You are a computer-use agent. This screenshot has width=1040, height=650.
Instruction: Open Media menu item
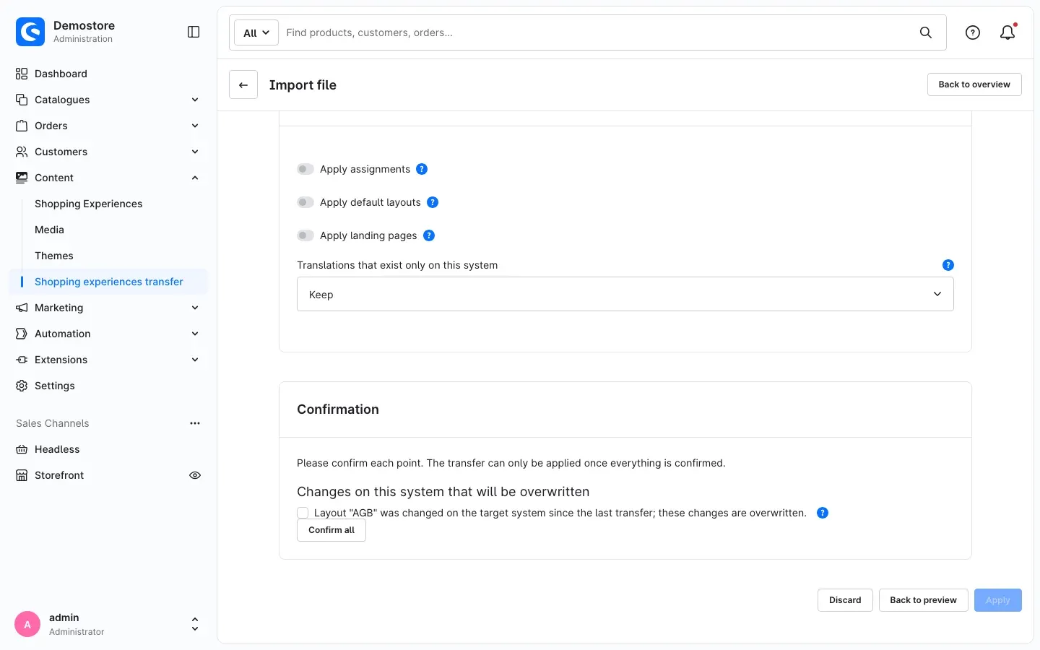coord(49,230)
